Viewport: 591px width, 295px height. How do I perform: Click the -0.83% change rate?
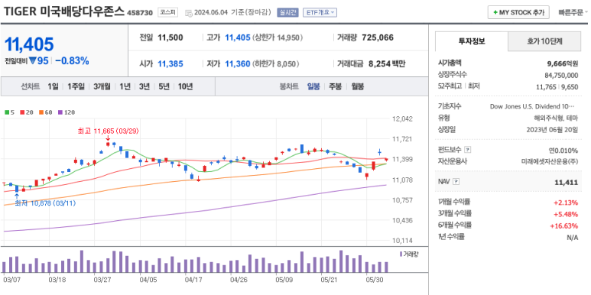tap(72, 60)
